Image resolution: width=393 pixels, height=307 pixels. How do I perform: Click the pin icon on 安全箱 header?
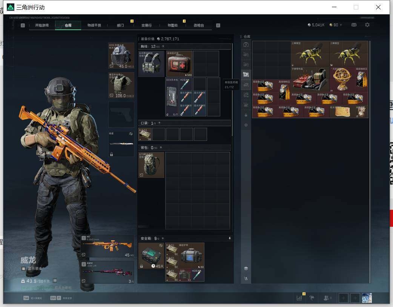click(x=229, y=238)
